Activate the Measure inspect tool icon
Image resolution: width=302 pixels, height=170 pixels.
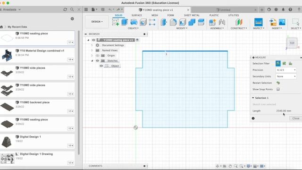coord(259,22)
